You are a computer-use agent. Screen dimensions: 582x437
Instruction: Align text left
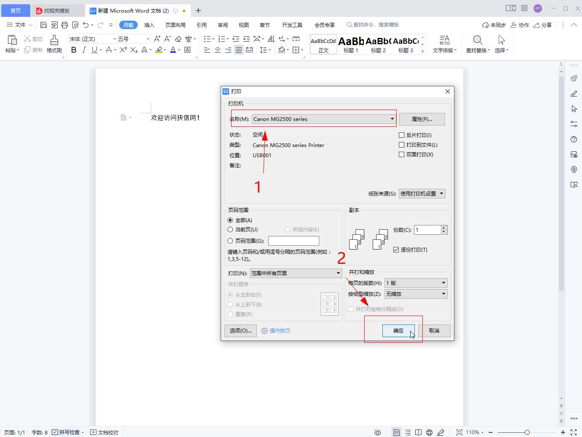(x=207, y=50)
